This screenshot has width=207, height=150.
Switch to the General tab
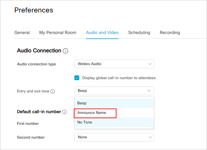[x=22, y=32]
